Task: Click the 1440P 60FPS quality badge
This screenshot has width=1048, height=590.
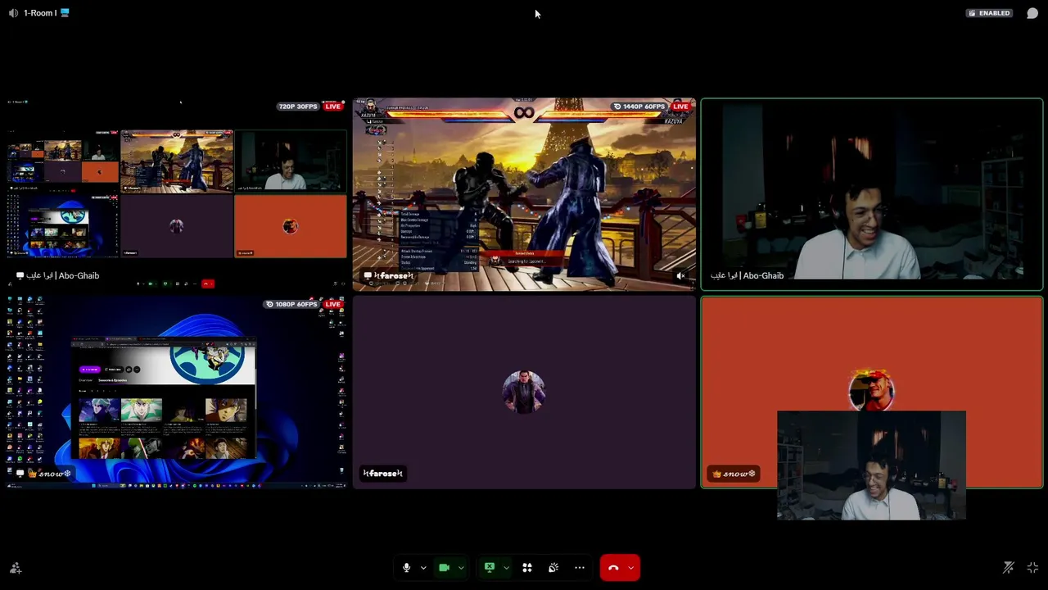Action: (x=639, y=107)
